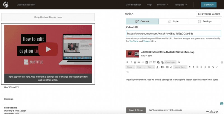This screenshot has width=224, height=114.
Task: Switch to the Style tab
Action: click(173, 21)
